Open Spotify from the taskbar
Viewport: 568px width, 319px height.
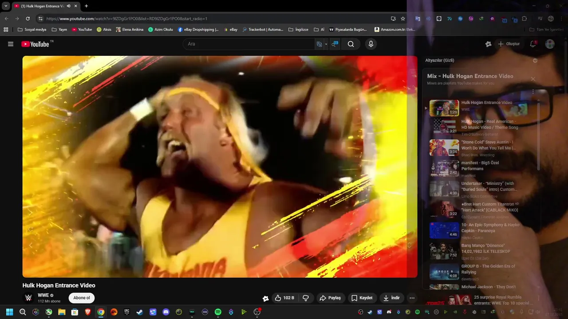click(x=218, y=312)
